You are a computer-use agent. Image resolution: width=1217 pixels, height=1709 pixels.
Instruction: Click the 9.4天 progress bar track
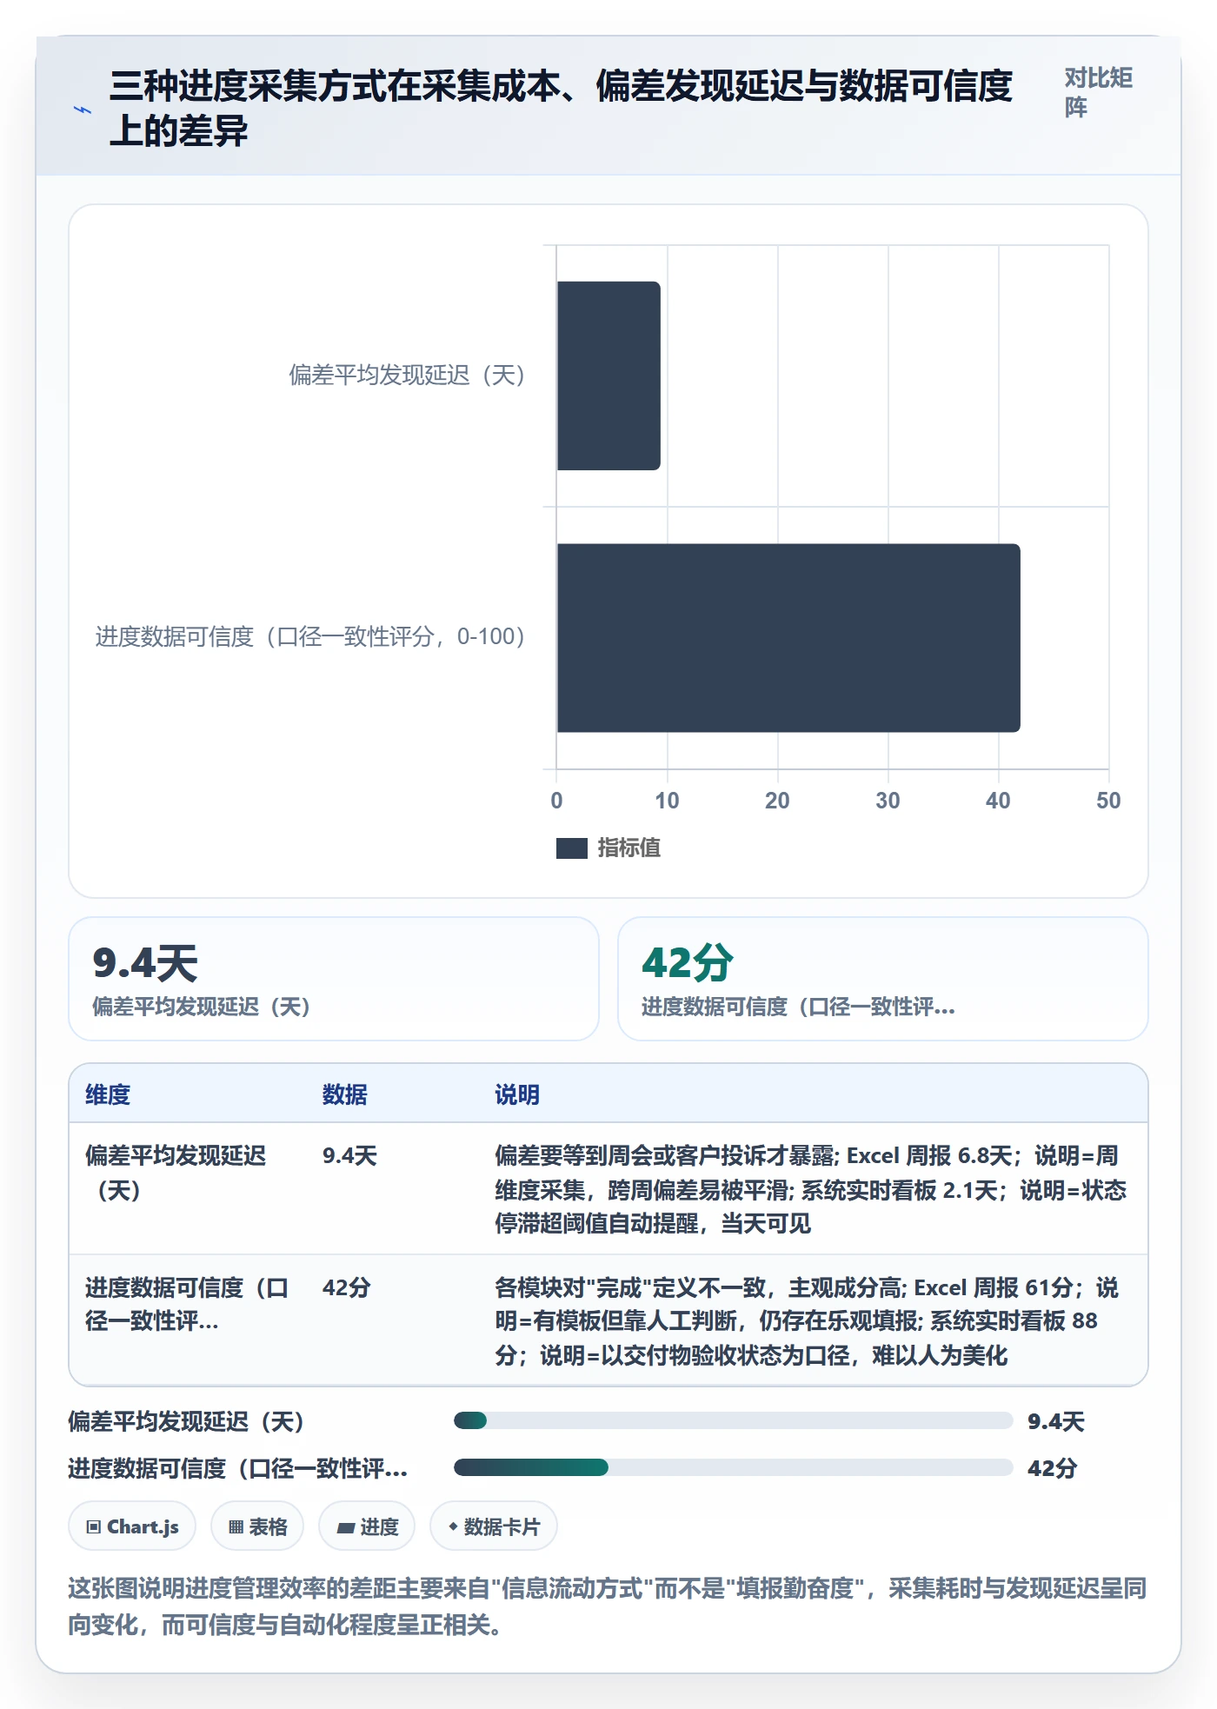(x=733, y=1420)
